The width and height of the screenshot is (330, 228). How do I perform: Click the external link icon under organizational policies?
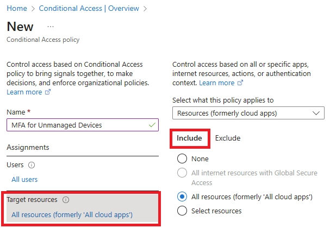pyautogui.click(x=48, y=92)
